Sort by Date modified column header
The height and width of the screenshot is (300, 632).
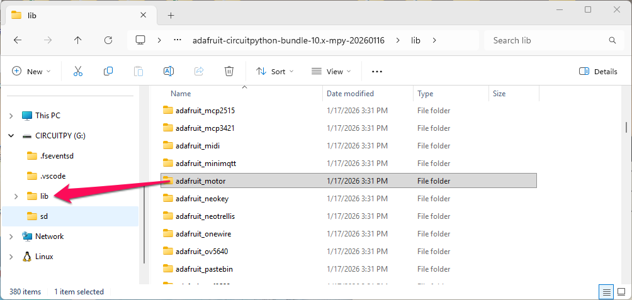[350, 94]
